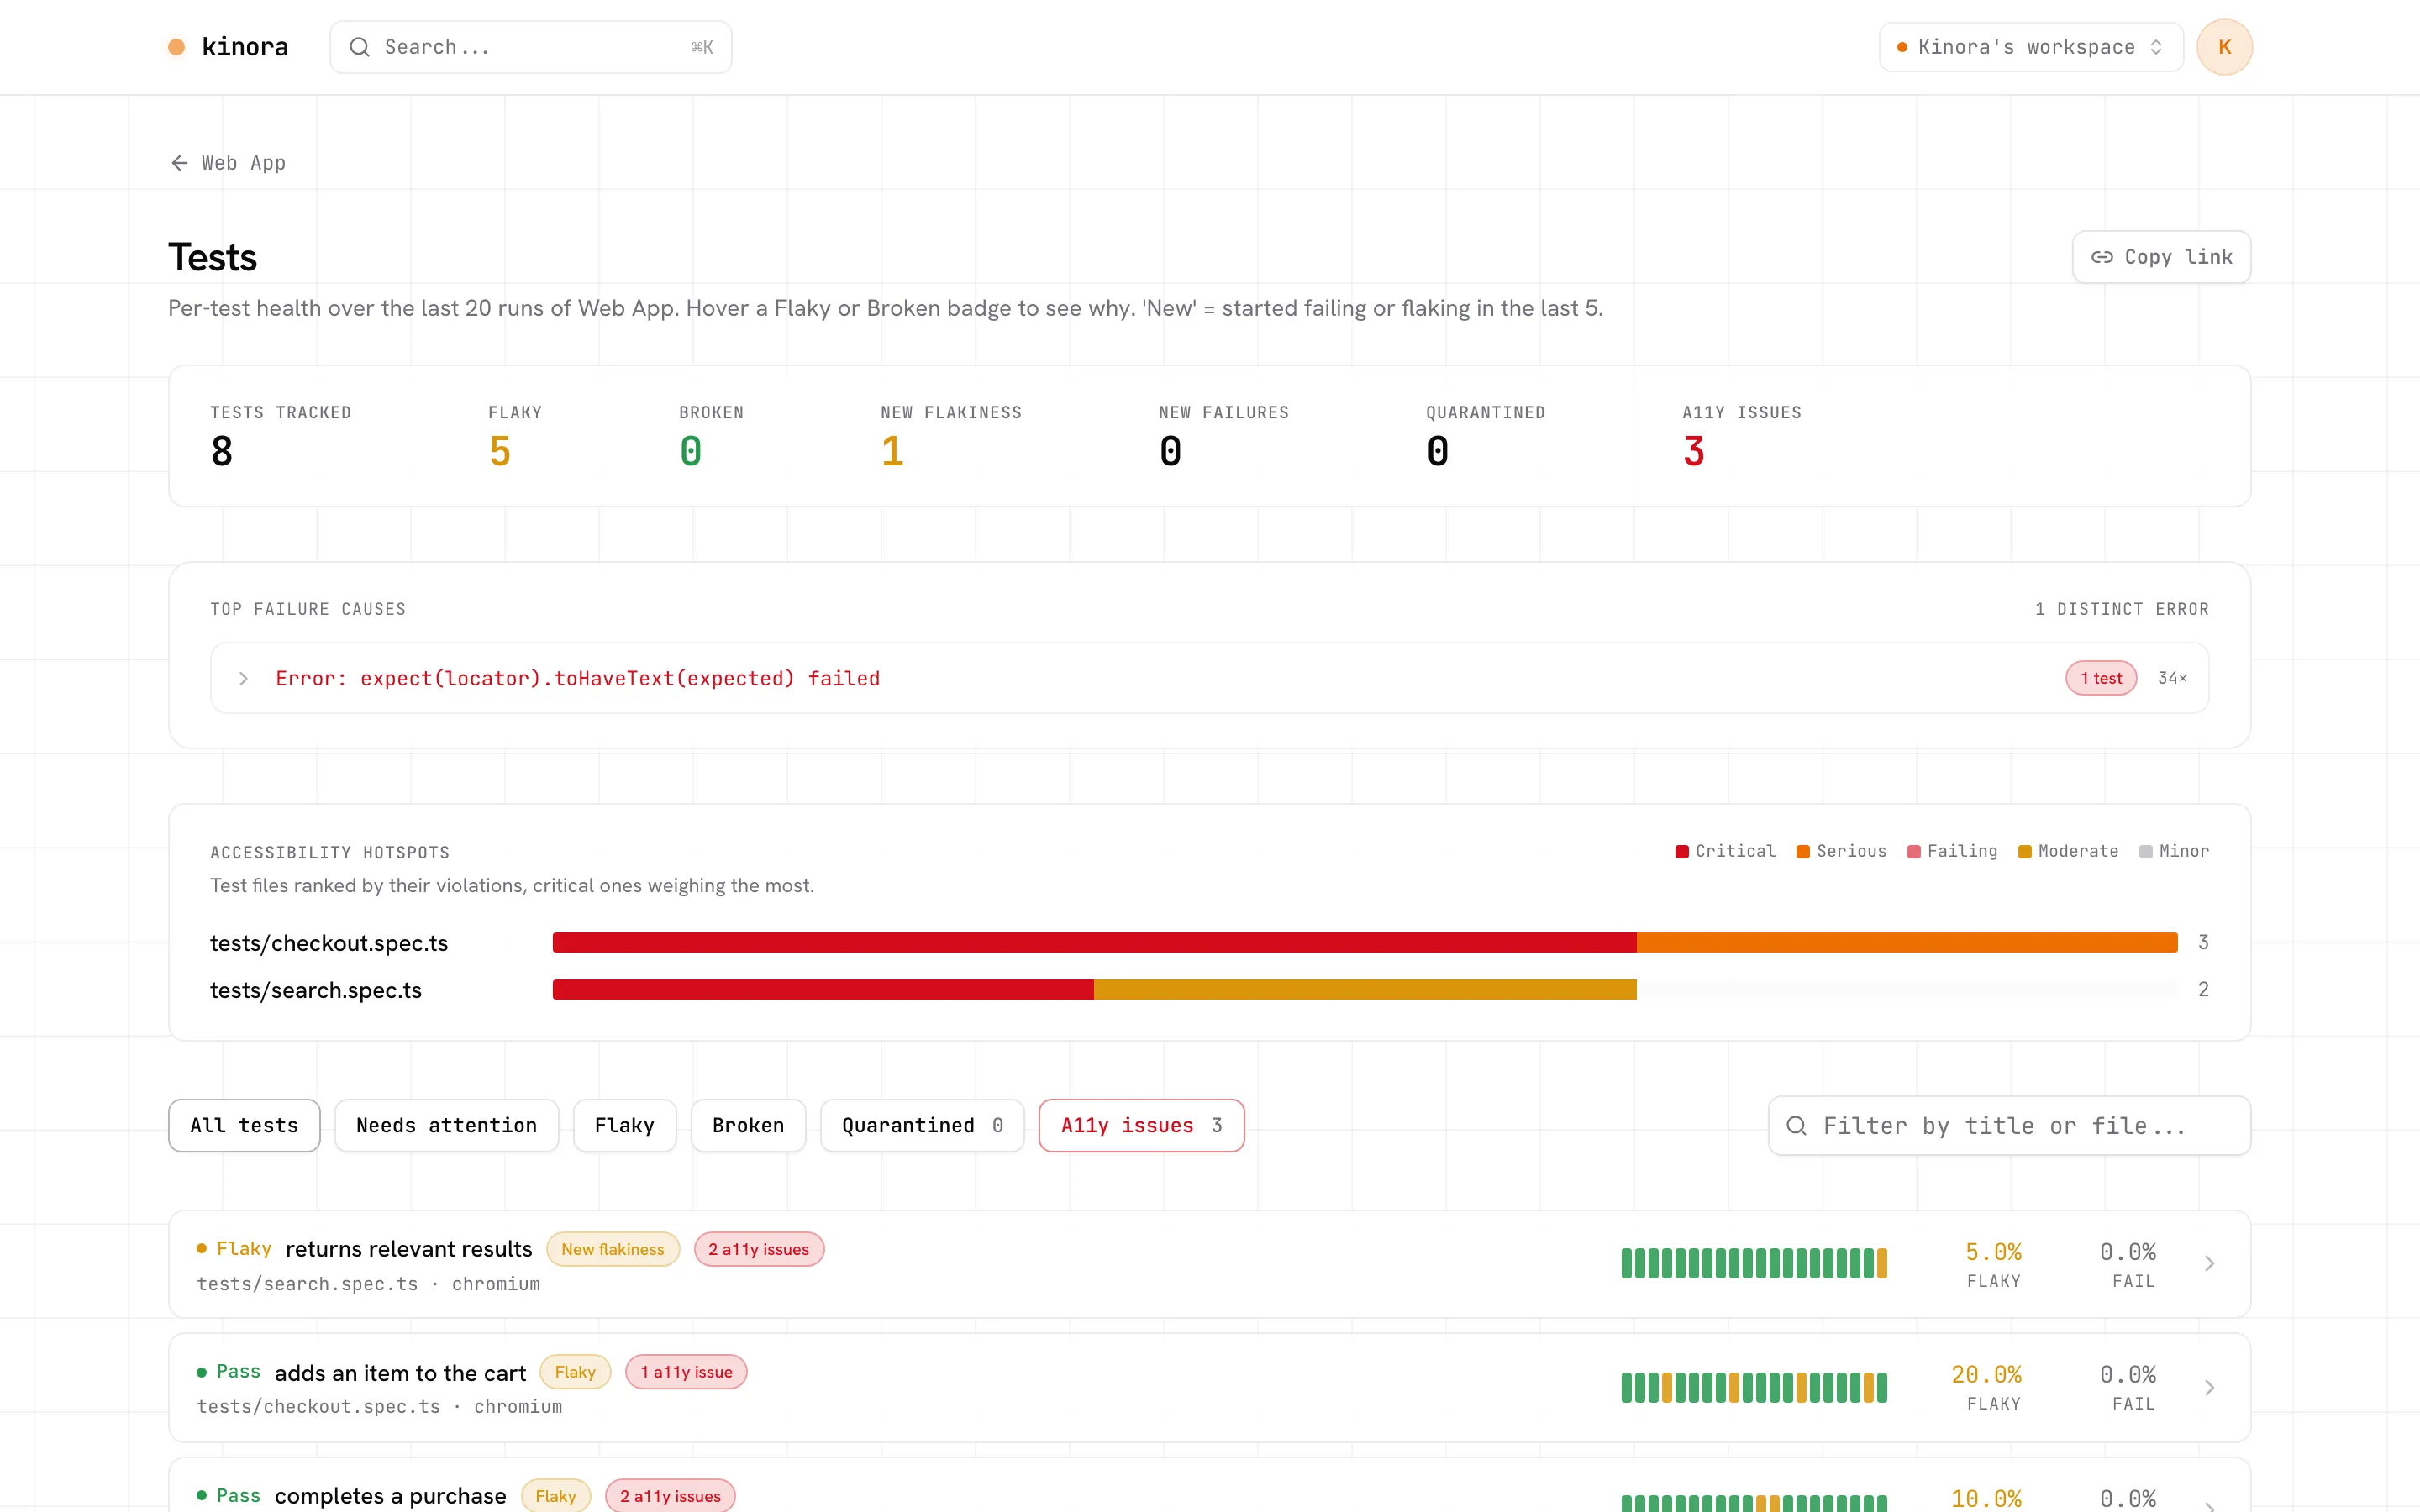Click the Failing legend marker
The image size is (2420, 1512).
pos(1914,852)
